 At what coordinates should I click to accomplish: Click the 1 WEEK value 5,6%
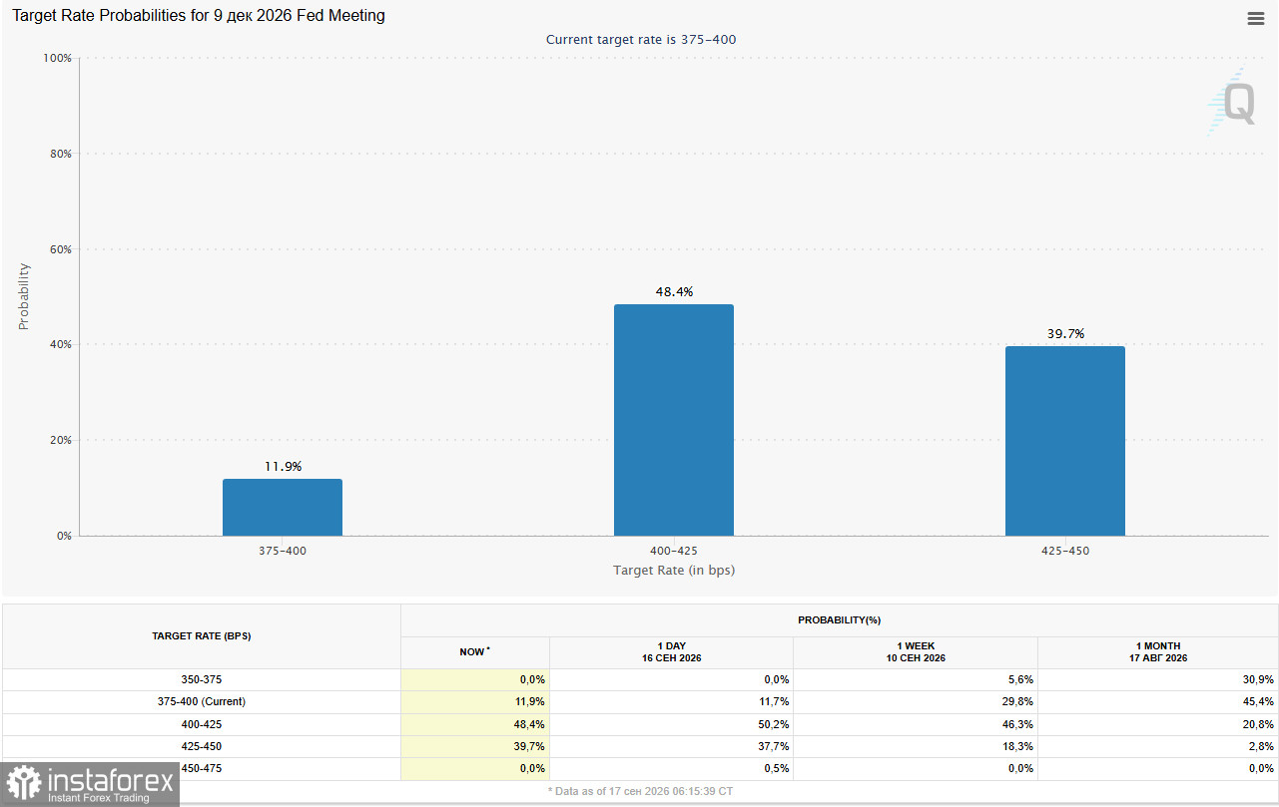(1021, 679)
